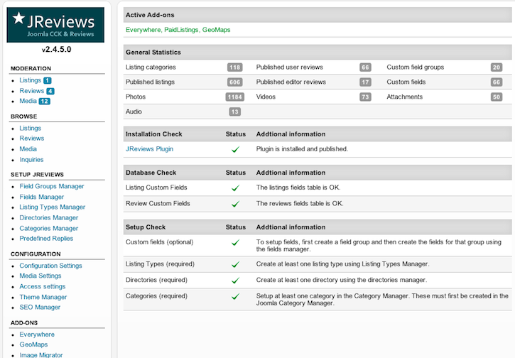Open SEO Manager settings
The image size is (515, 358).
(40, 308)
